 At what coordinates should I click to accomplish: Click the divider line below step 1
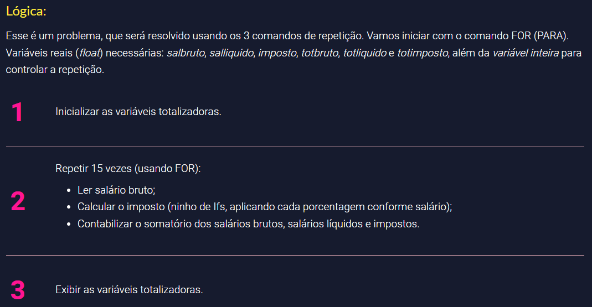[x=295, y=147]
